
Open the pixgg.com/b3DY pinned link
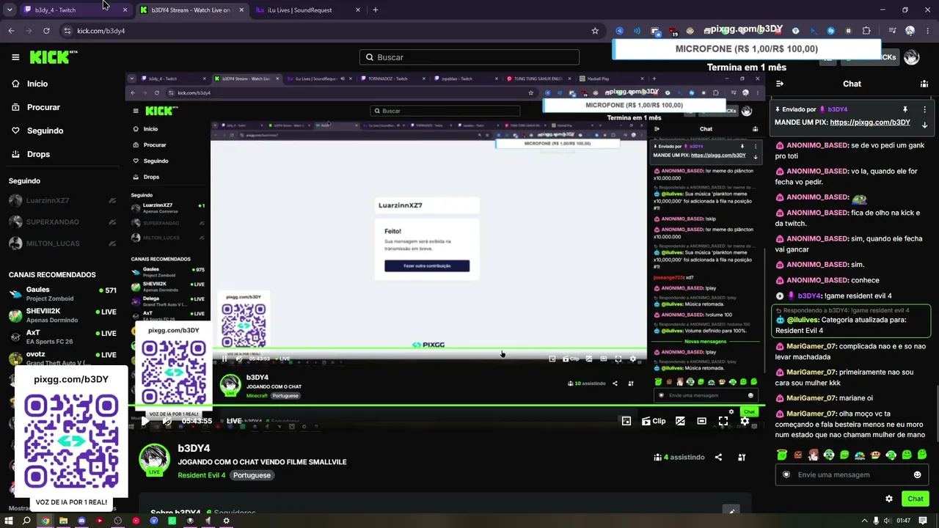coord(870,122)
